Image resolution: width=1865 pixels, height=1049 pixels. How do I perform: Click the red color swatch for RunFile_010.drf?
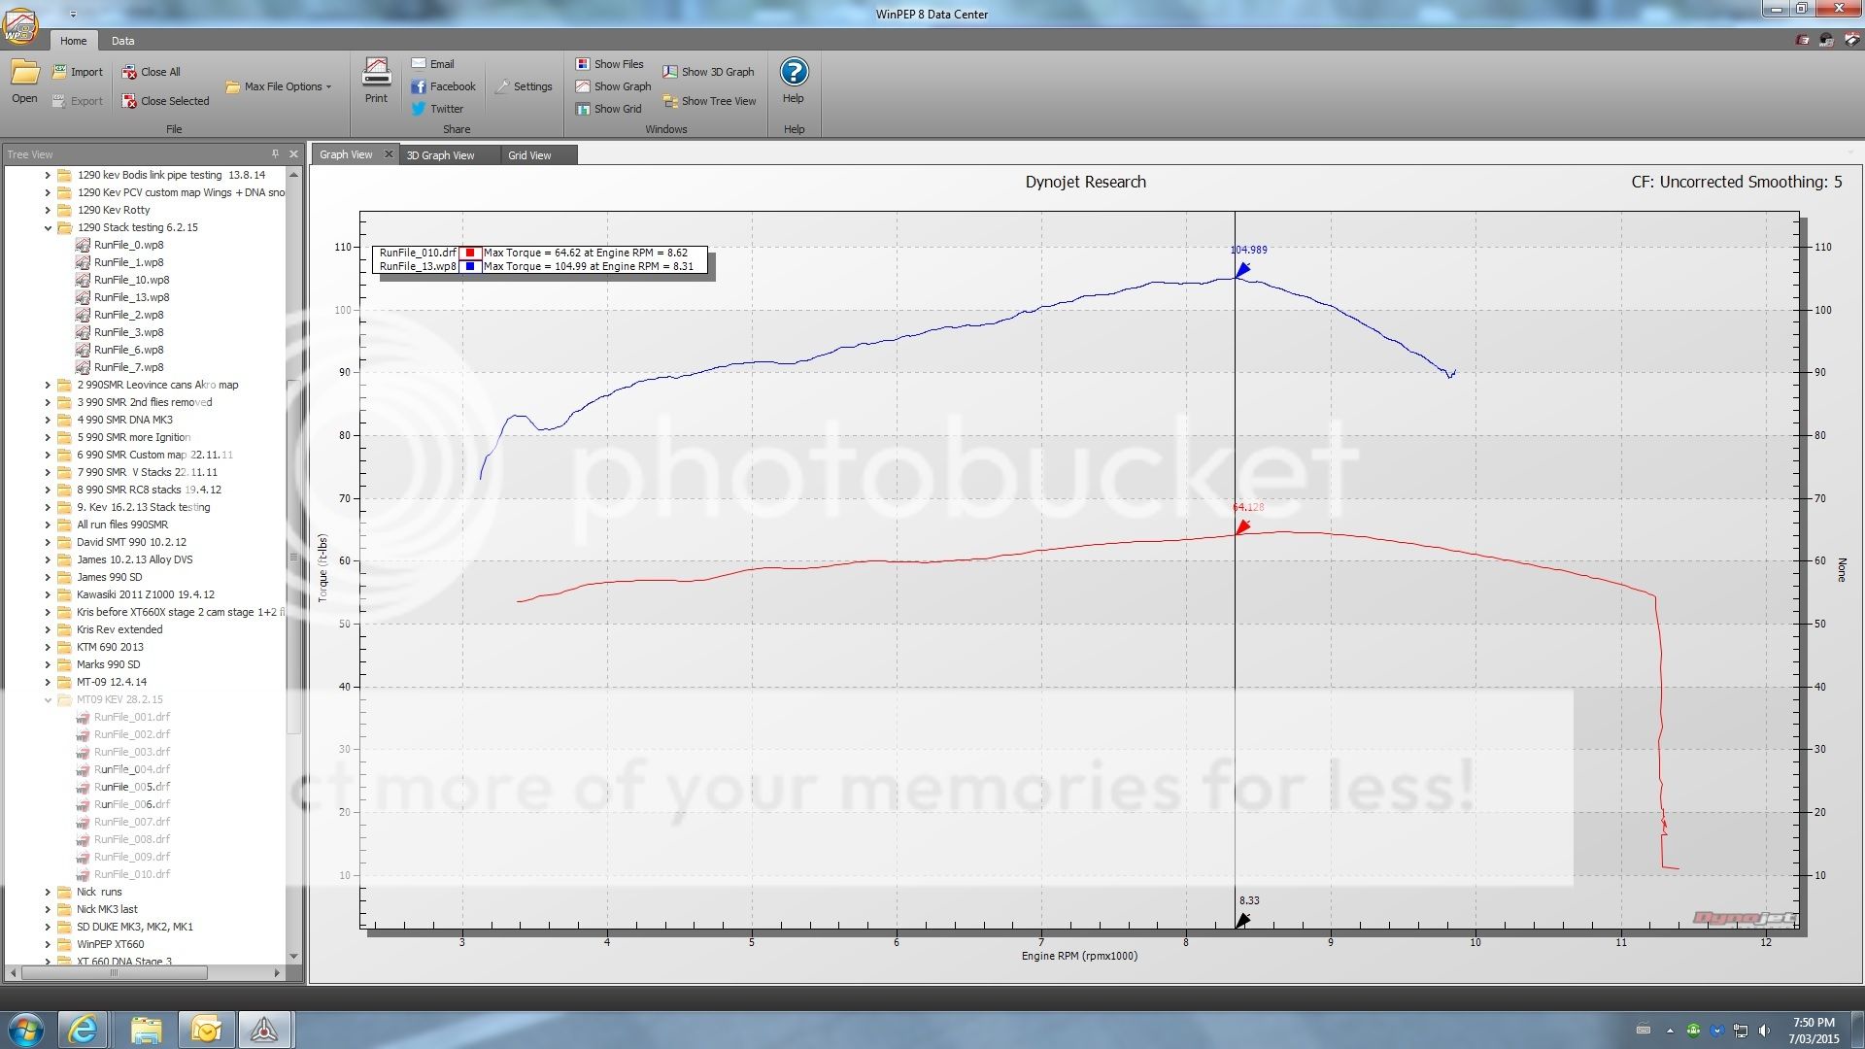(470, 252)
